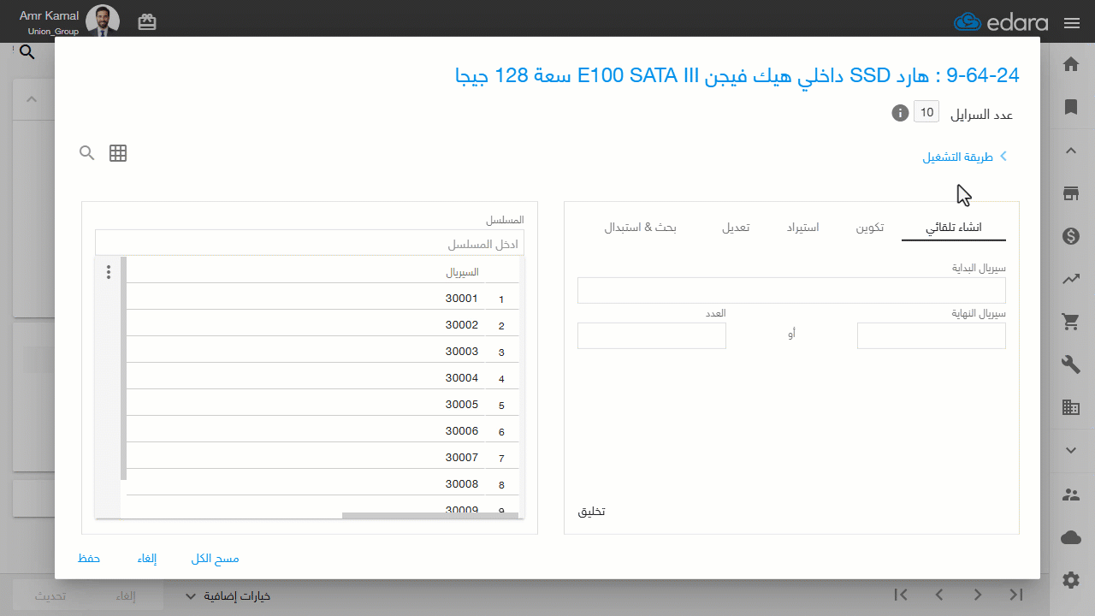The image size is (1095, 616).
Task: Open bookmarks icon in sidebar
Action: (1070, 107)
